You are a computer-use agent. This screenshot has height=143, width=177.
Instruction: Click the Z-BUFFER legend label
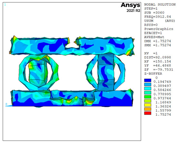153,74
